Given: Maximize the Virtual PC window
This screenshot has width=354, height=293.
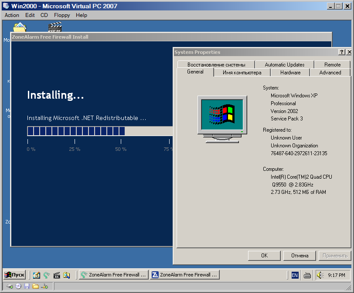Looking at the screenshot, I should pos(338,6).
